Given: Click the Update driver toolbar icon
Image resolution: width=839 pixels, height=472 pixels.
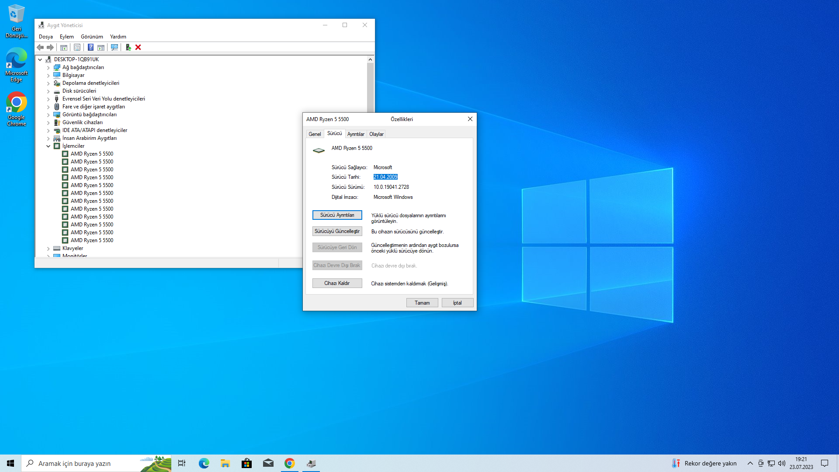Looking at the screenshot, I should (x=128, y=47).
